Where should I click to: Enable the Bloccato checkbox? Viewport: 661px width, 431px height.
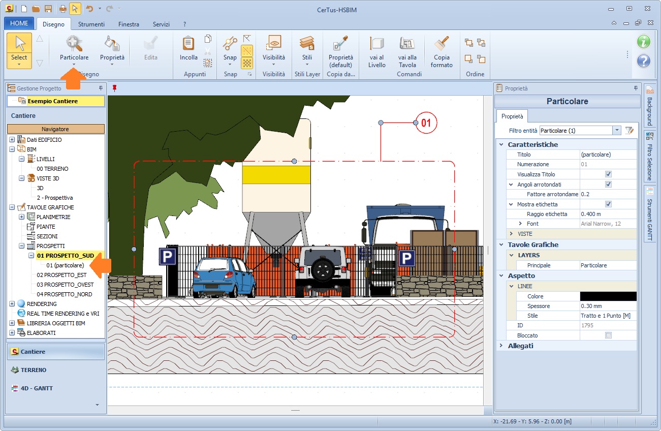point(608,335)
